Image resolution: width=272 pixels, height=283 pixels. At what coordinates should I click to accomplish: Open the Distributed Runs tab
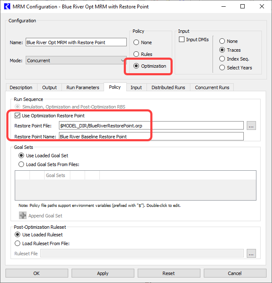pyautogui.click(x=168, y=87)
